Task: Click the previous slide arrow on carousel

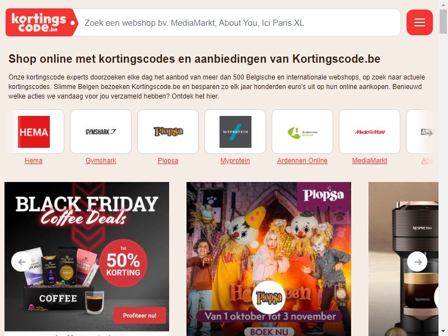Action: point(21,262)
